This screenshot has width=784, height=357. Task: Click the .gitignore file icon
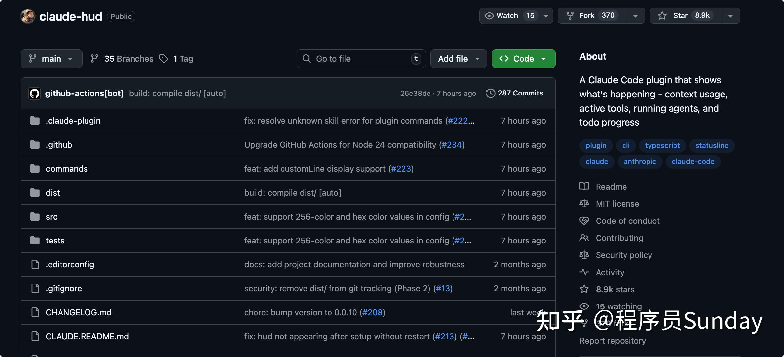point(35,288)
